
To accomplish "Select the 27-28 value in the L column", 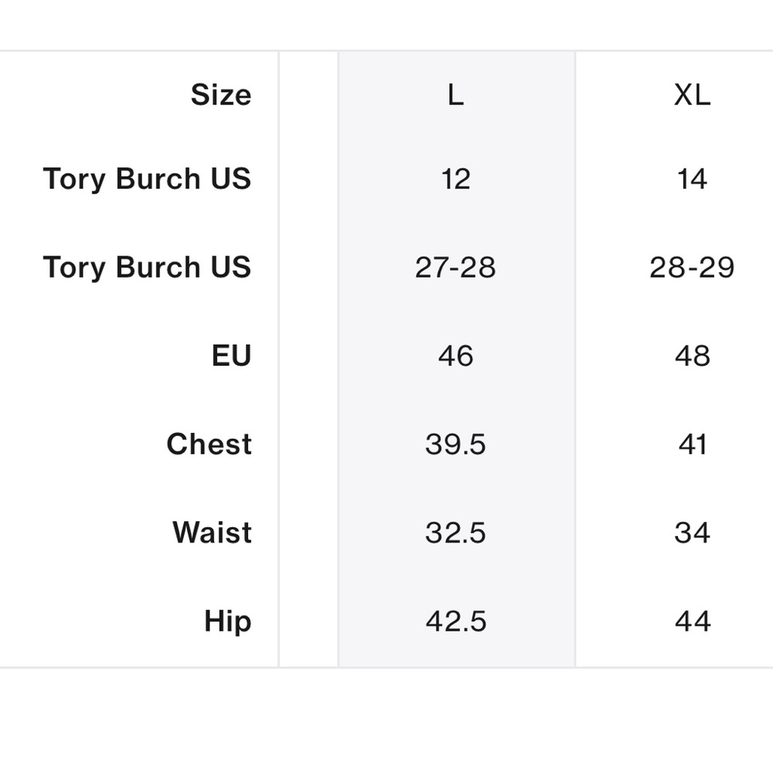I will click(455, 267).
